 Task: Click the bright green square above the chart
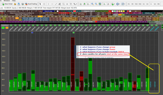[x=3, y=28]
